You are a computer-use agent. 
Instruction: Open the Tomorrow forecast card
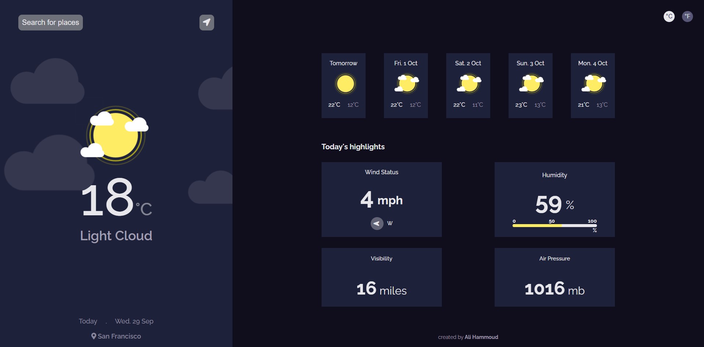click(343, 85)
